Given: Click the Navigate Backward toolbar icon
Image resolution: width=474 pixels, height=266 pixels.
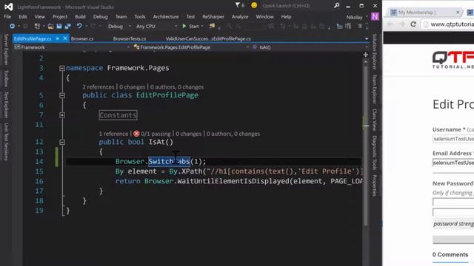Looking at the screenshot, I should tap(12, 27).
